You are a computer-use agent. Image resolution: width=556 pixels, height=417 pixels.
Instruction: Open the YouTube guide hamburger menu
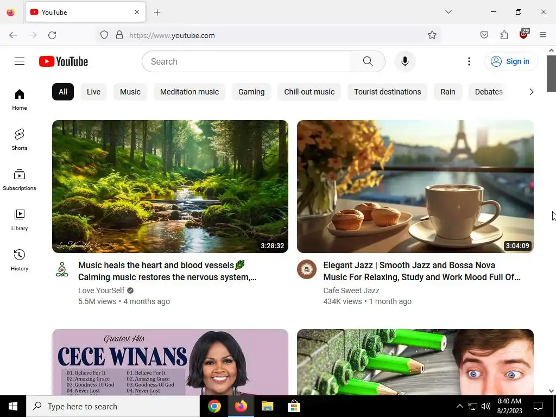tap(20, 61)
